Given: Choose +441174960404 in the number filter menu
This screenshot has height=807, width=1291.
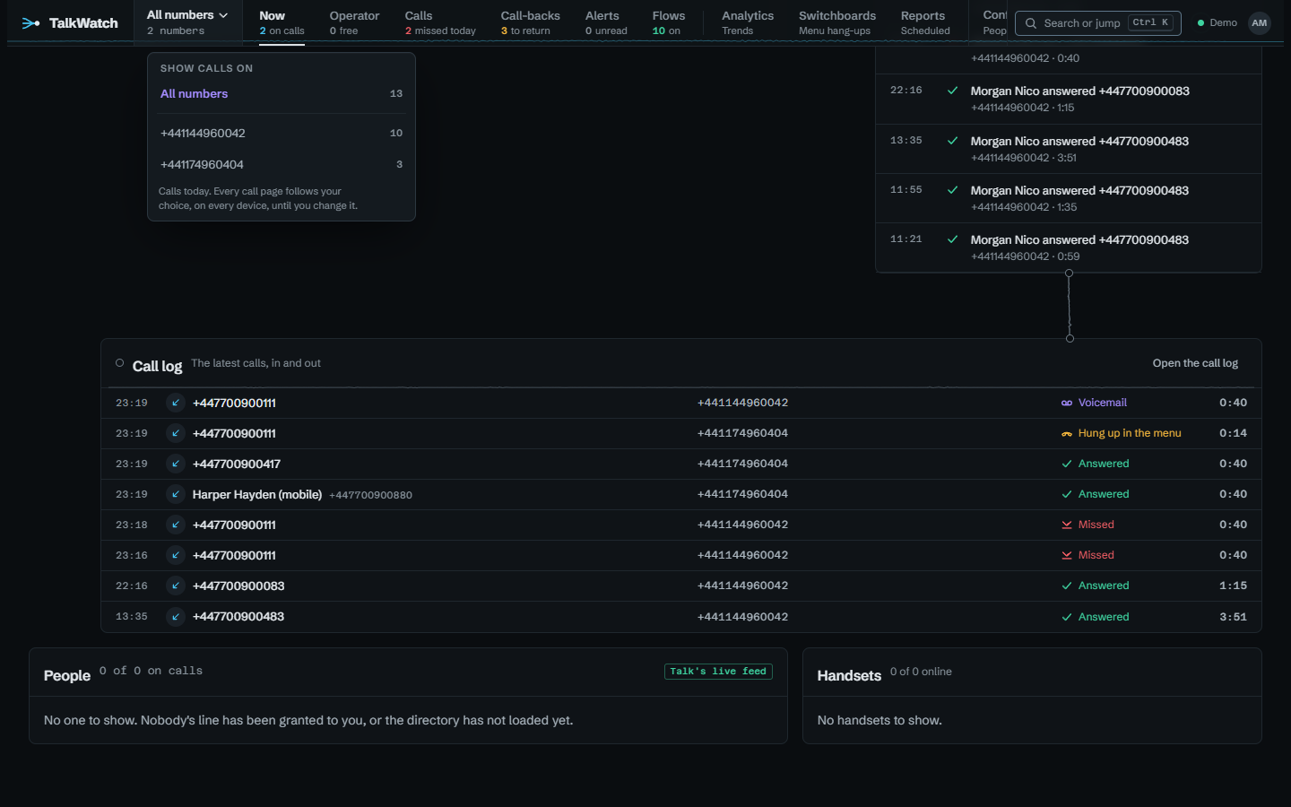Looking at the screenshot, I should [x=282, y=165].
